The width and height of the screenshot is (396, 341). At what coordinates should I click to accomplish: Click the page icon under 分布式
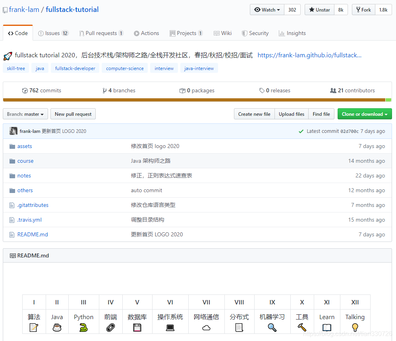[239, 327]
